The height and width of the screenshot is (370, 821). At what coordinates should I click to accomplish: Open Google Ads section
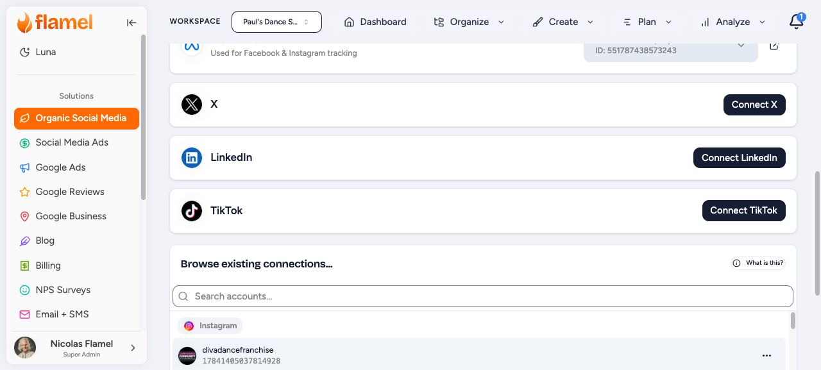click(x=76, y=167)
